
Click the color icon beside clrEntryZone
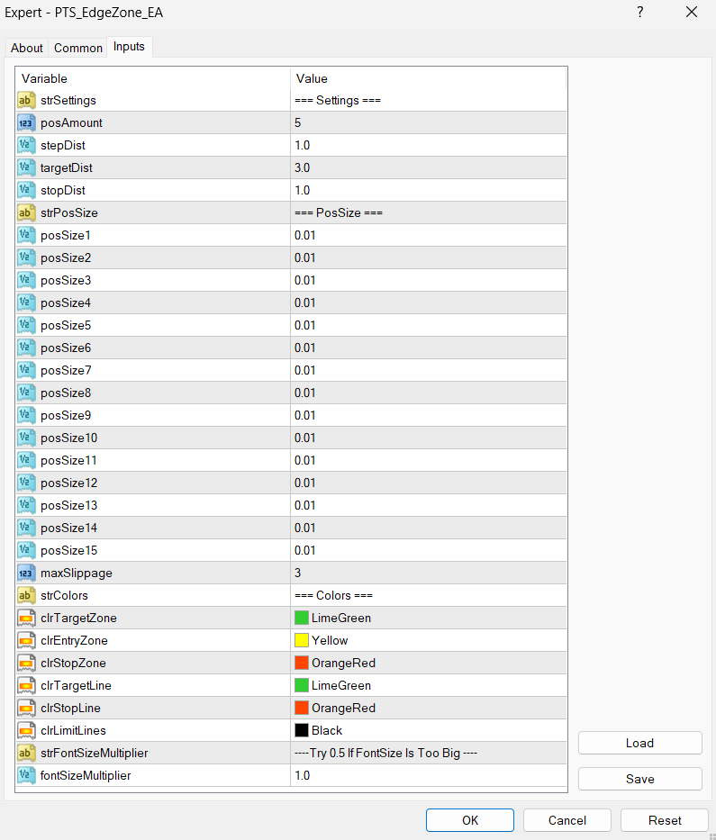pos(26,640)
